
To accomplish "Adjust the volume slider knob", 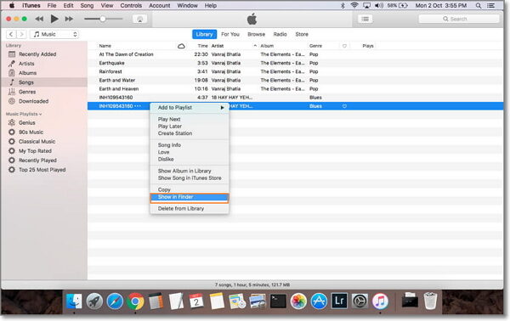I will click(x=103, y=19).
